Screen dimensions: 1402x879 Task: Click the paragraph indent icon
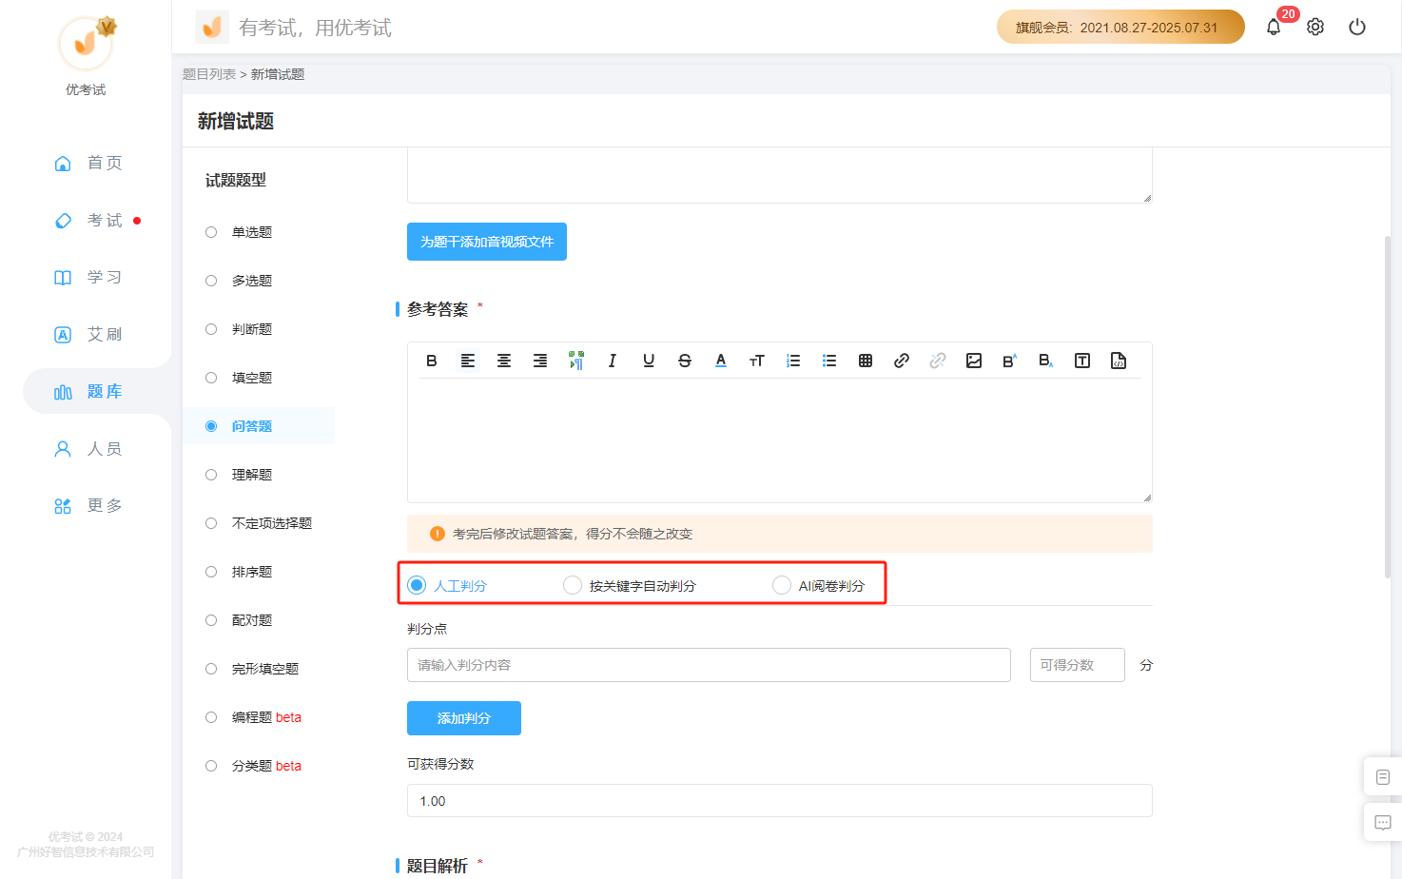click(576, 361)
